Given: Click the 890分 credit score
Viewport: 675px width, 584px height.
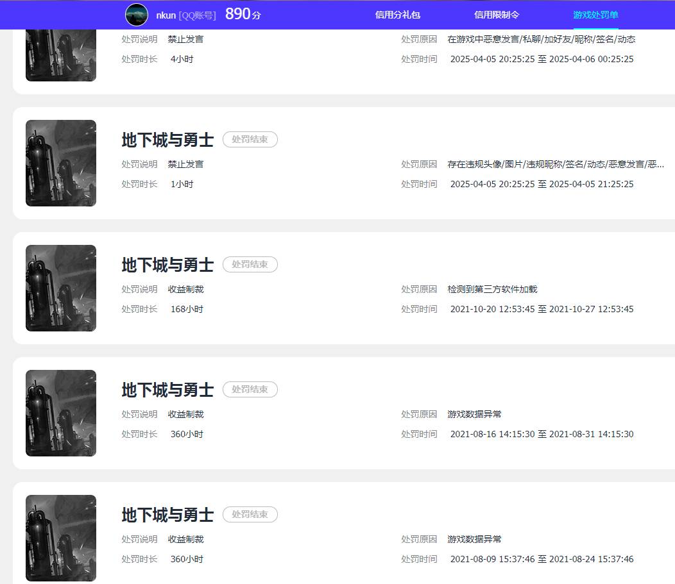Looking at the screenshot, I should [x=243, y=14].
